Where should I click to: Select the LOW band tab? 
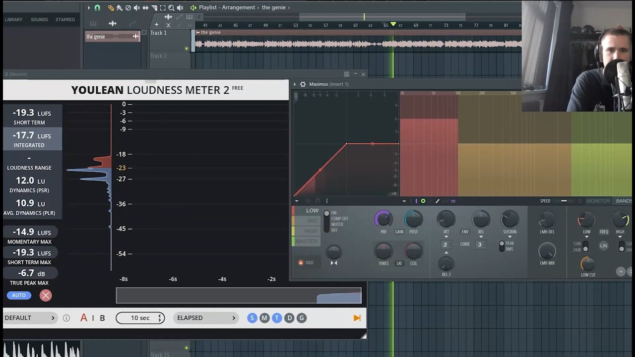click(307, 211)
